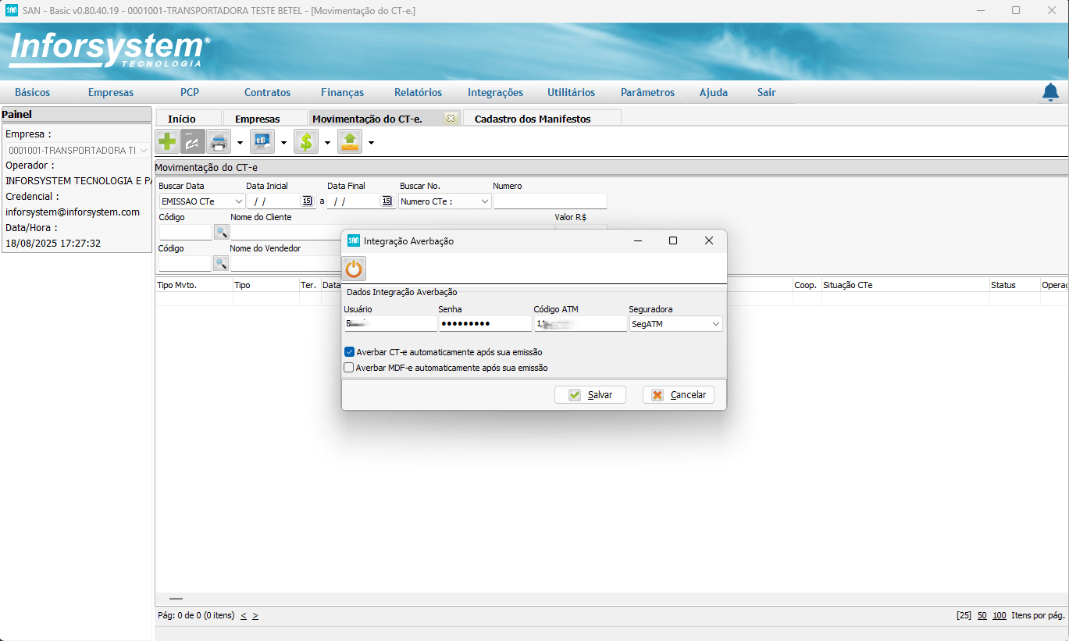Open the Buscar Data dropdown
Viewport: 1069px width, 641px height.
(x=238, y=201)
